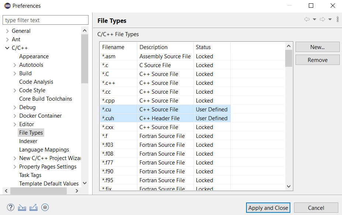The width and height of the screenshot is (342, 215).
Task: Click the Import preferences icon
Action: (x=22, y=207)
